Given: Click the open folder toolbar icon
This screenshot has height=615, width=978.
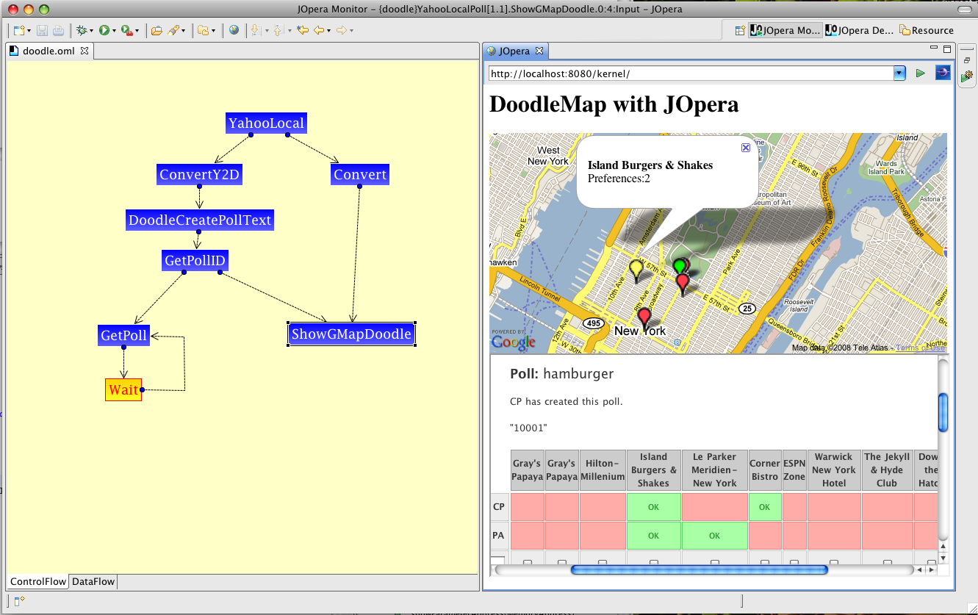Looking at the screenshot, I should (157, 30).
